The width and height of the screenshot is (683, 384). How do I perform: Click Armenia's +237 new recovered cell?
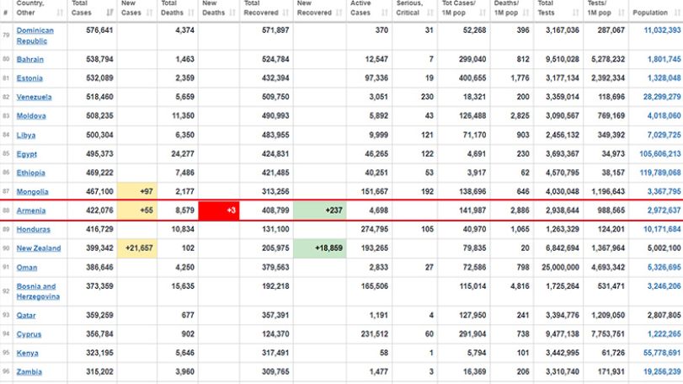coord(320,211)
